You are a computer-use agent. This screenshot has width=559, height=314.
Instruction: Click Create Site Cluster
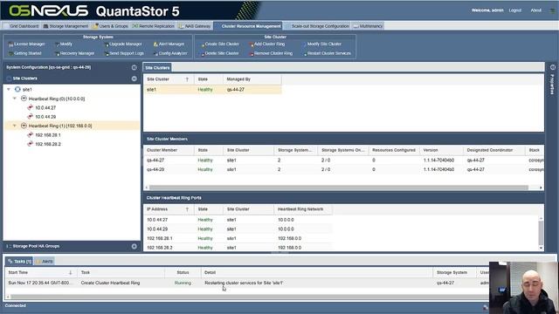[x=220, y=44]
